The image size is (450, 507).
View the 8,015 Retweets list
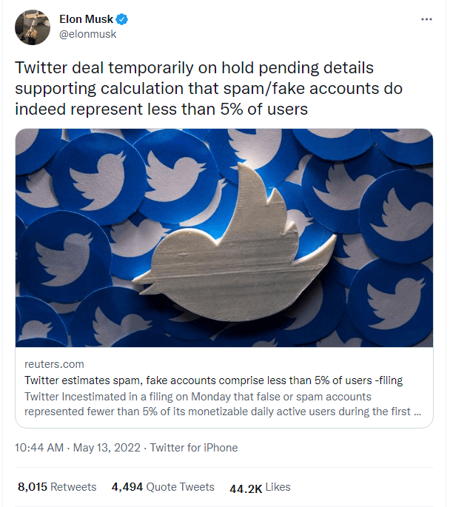tap(57, 487)
